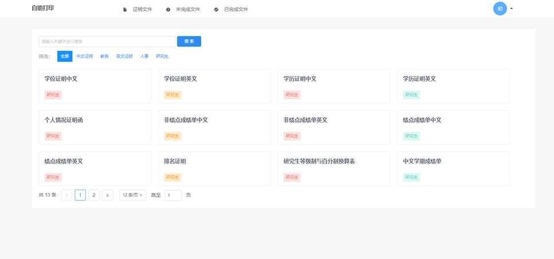The width and height of the screenshot is (554, 259).
Task: Go to page 2
Action: 94,195
